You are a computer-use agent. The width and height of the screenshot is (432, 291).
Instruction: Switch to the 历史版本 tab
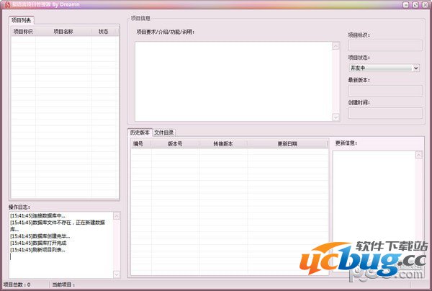pos(140,133)
